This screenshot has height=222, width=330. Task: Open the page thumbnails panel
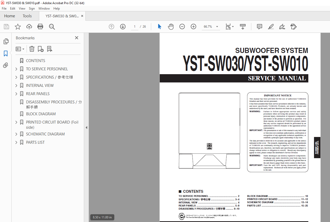[x=6, y=41]
